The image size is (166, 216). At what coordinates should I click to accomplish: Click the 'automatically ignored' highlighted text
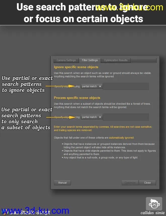coord(121,138)
